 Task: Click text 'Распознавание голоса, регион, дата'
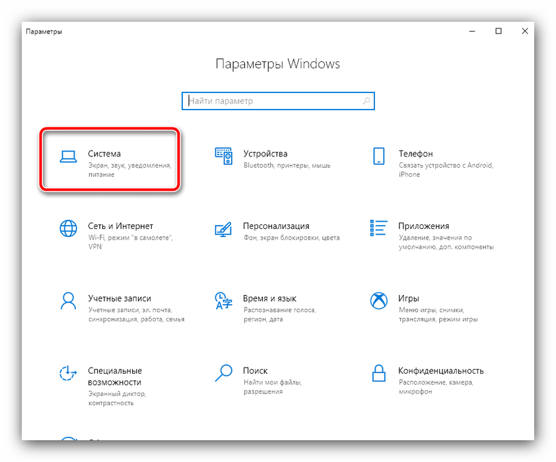(280, 314)
